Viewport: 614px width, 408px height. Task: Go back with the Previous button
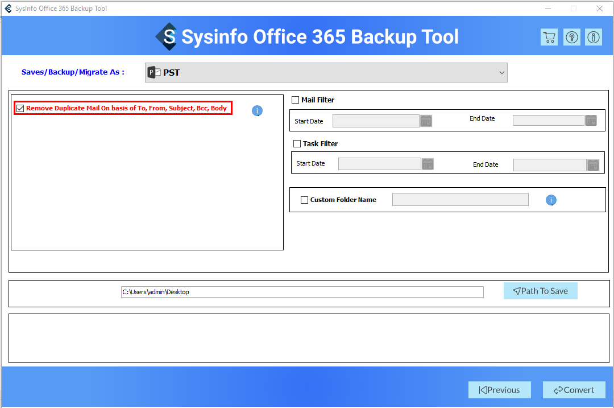(x=499, y=390)
